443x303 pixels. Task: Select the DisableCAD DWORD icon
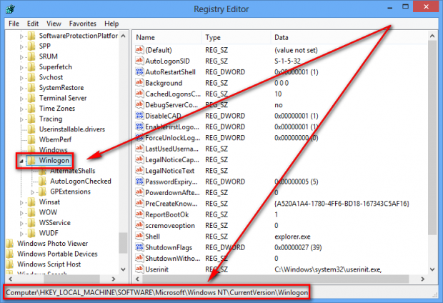[139, 116]
